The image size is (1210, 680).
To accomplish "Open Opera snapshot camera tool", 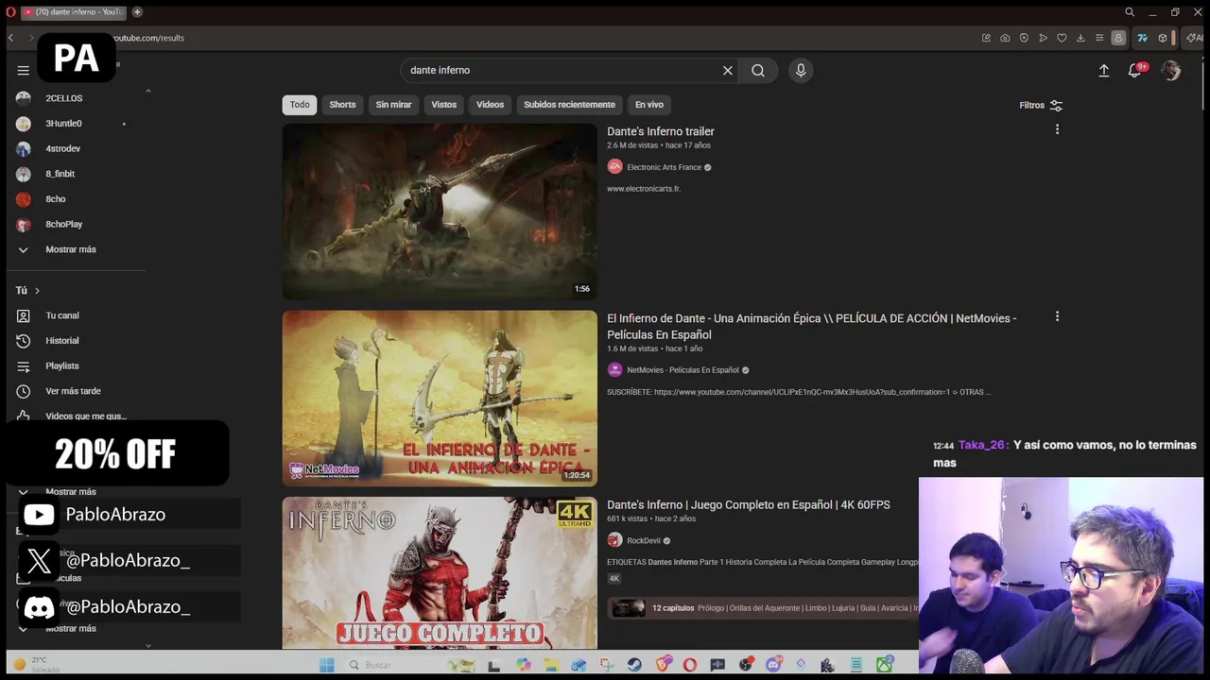I will (x=1005, y=38).
